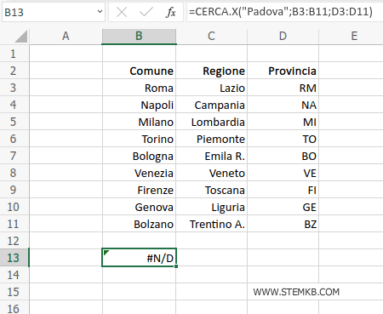Select the cell containing Veneto
Image resolution: width=383 pixels, height=314 pixels.
[212, 173]
